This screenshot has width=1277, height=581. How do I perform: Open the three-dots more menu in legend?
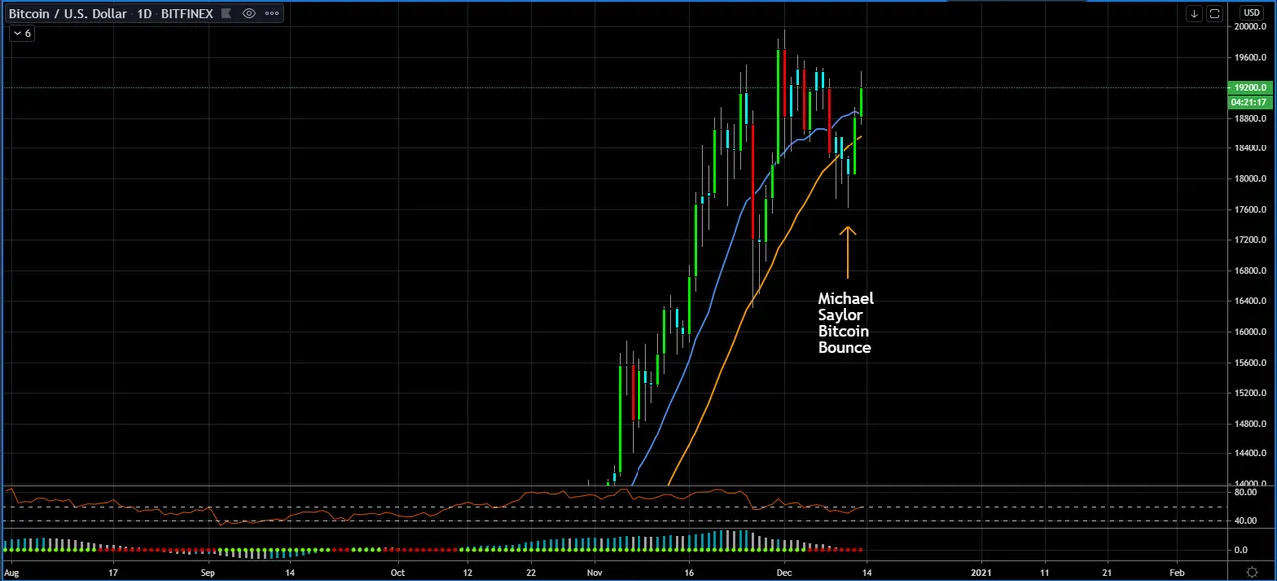coord(271,14)
